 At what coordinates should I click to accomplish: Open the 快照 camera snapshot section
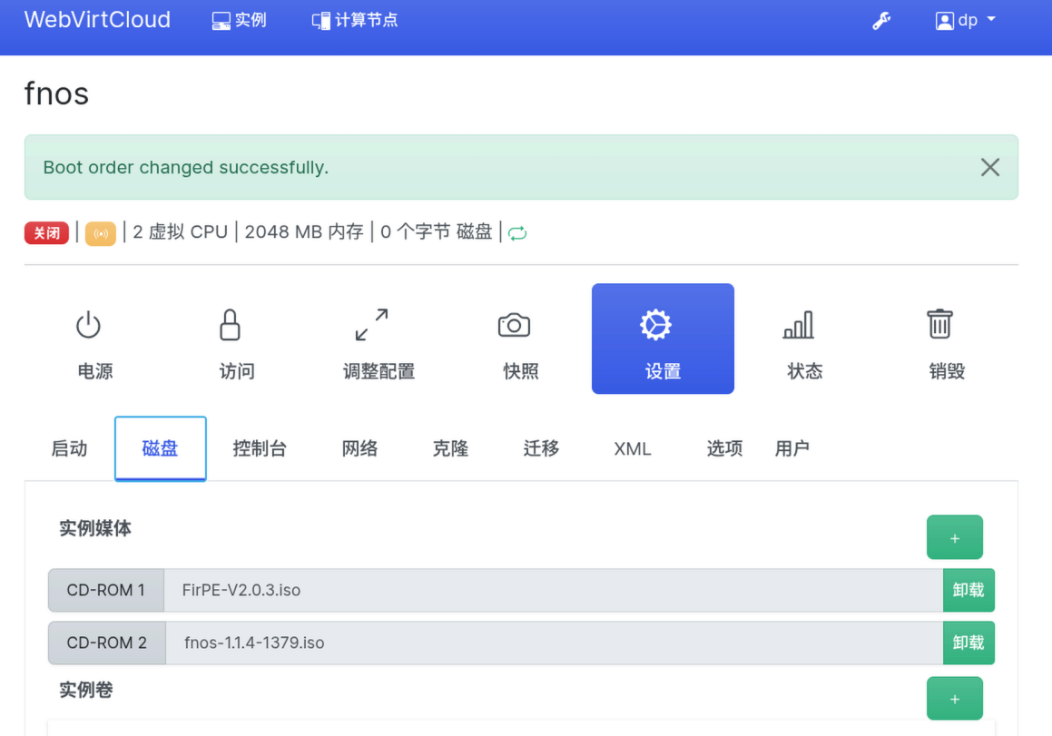coord(521,339)
